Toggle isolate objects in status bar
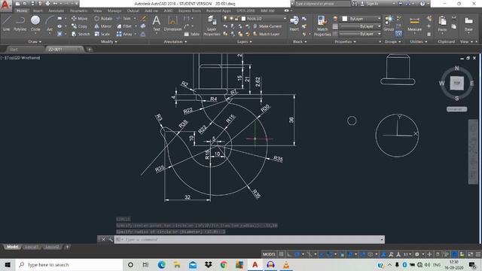The width and height of the screenshot is (482, 271). 462,254
